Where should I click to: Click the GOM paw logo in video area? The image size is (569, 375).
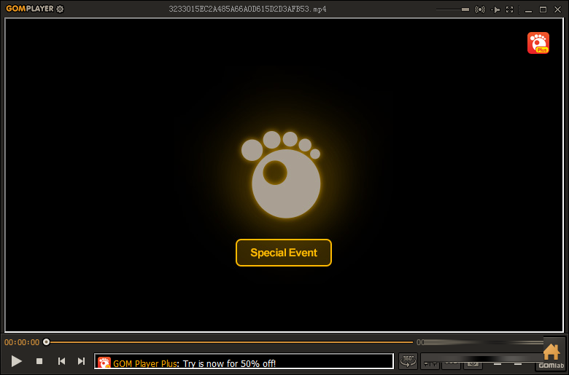[282, 175]
